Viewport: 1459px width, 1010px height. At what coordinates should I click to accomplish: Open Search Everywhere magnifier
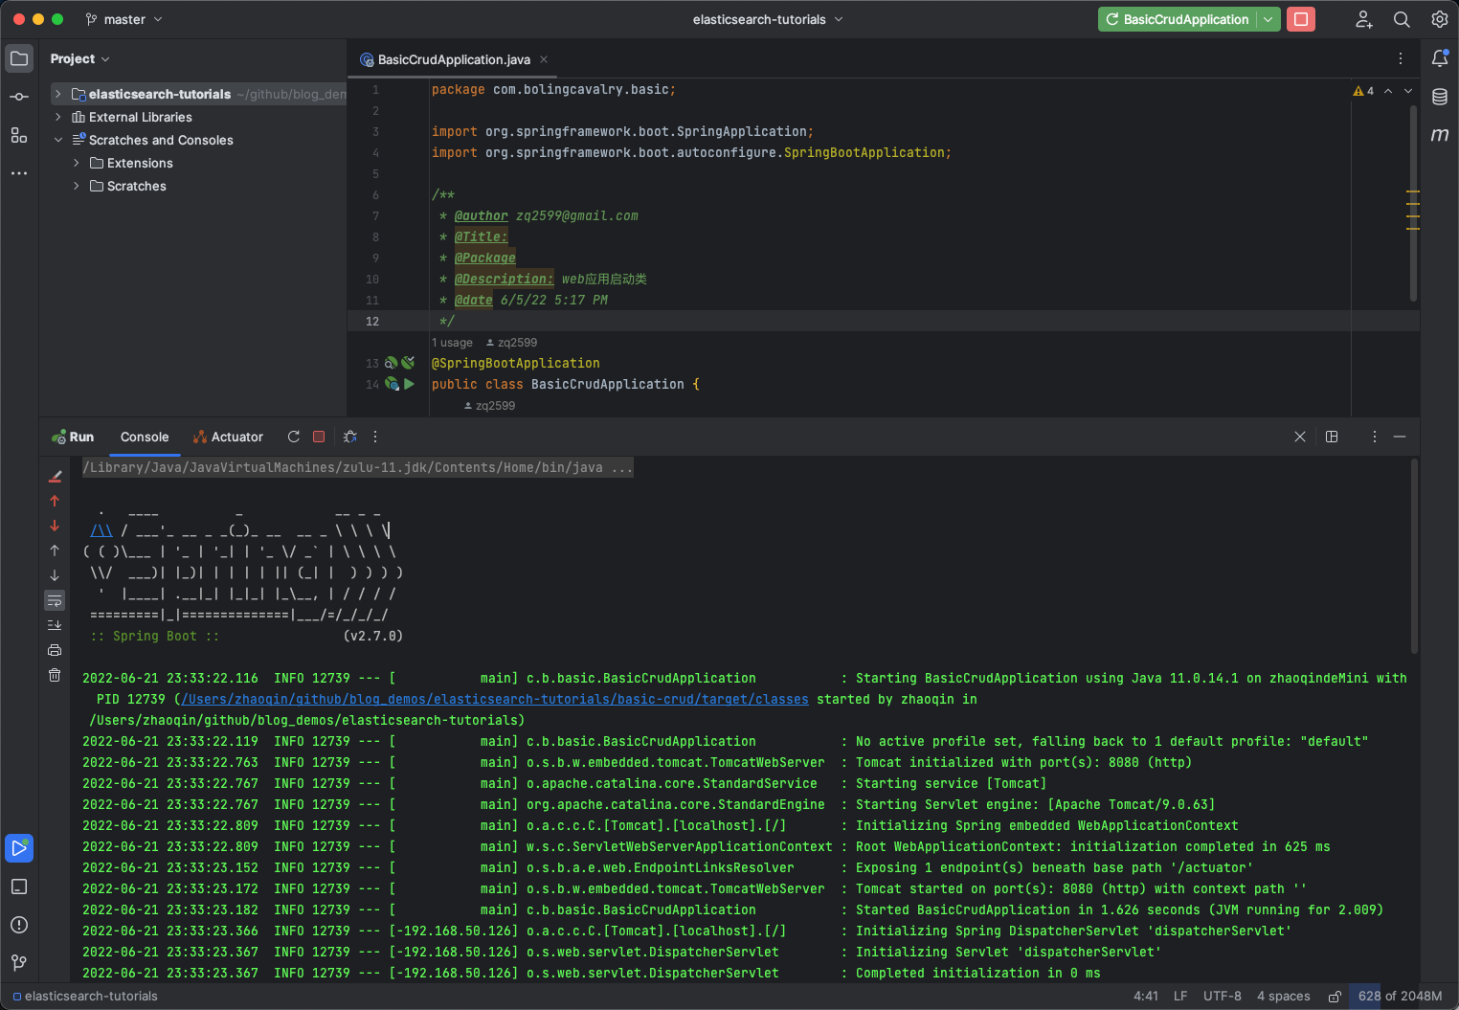(x=1402, y=19)
